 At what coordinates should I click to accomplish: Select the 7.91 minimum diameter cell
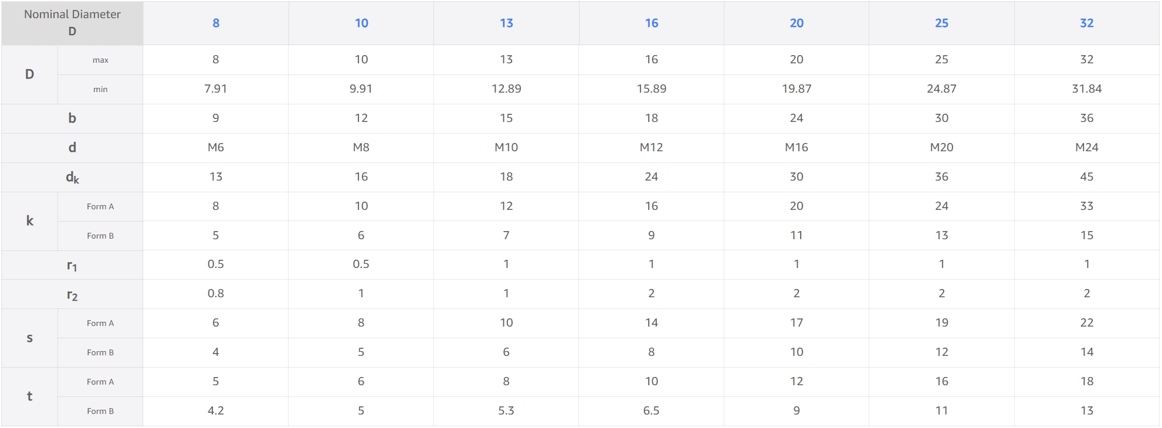[216, 89]
